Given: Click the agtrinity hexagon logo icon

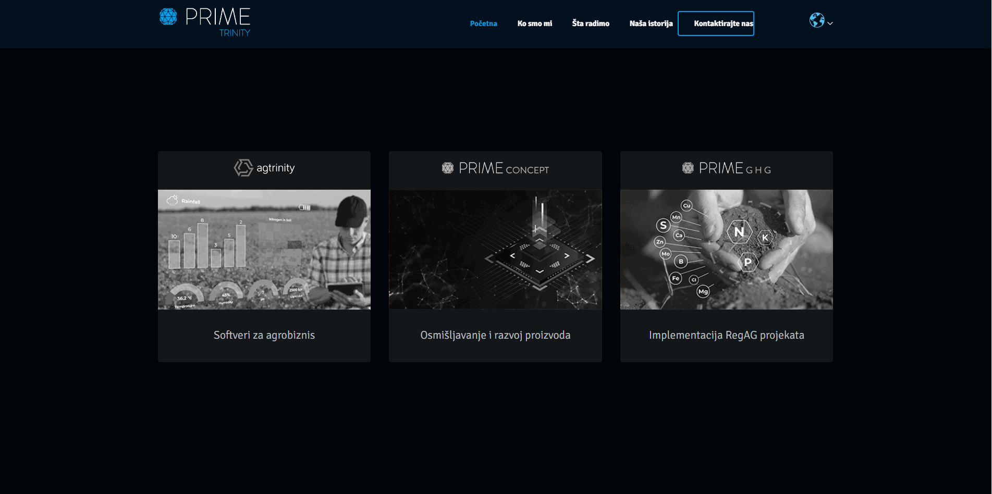Looking at the screenshot, I should point(243,168).
